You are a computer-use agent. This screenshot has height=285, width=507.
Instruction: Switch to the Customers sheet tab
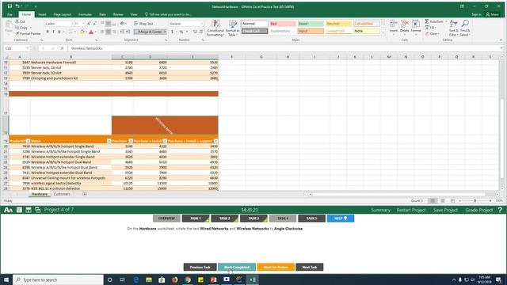coord(62,194)
